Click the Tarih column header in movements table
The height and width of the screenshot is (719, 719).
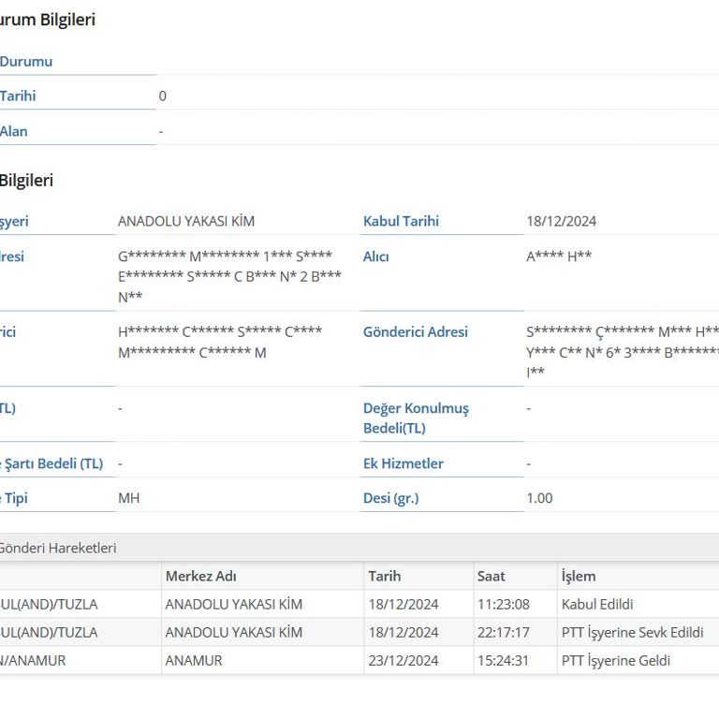click(x=384, y=576)
